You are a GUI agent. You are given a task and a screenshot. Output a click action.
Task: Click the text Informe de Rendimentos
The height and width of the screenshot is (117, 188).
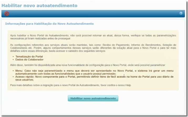click(145, 45)
